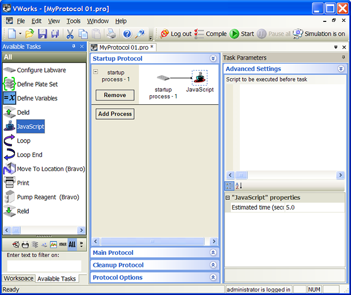Click the Remove button for startup process
This screenshot has width=351, height=295.
(x=115, y=95)
